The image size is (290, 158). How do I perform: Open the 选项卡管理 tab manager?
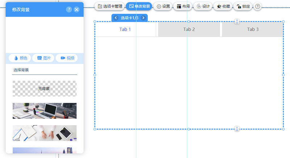point(110,6)
